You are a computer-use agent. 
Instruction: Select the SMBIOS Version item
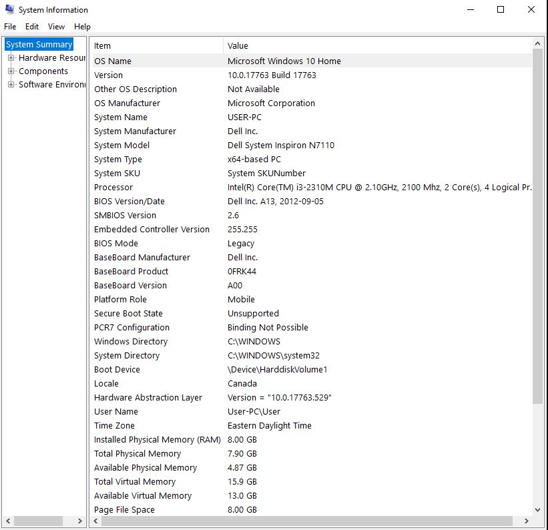tap(125, 215)
